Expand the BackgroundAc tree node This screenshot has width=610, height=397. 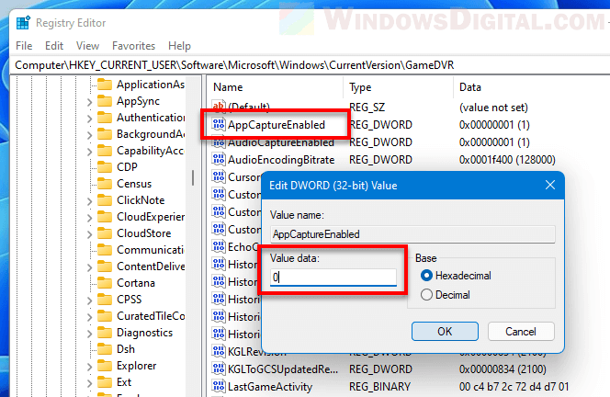click(89, 135)
